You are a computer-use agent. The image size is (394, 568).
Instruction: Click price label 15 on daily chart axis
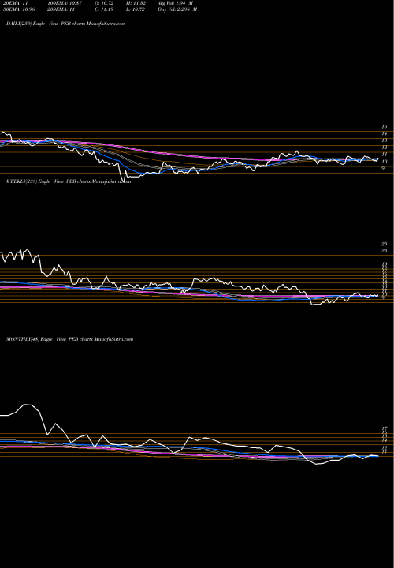coord(385,126)
